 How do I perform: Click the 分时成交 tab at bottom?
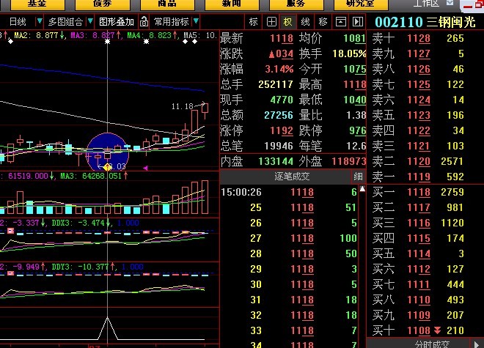[x=431, y=344]
